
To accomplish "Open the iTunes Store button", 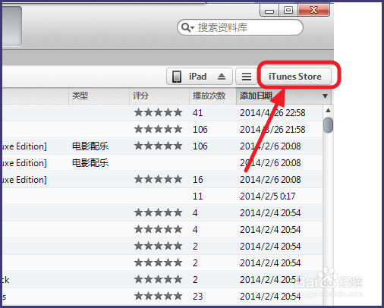I will pos(296,77).
